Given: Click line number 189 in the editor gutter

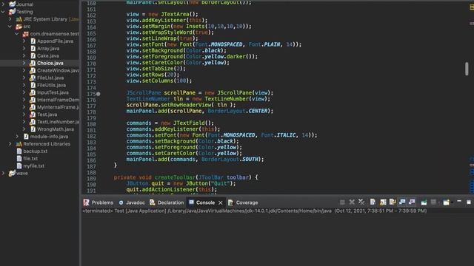Looking at the screenshot, I should (x=91, y=178).
